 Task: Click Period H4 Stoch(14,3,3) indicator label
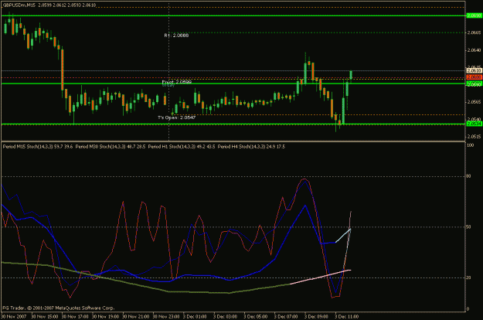coord(251,147)
